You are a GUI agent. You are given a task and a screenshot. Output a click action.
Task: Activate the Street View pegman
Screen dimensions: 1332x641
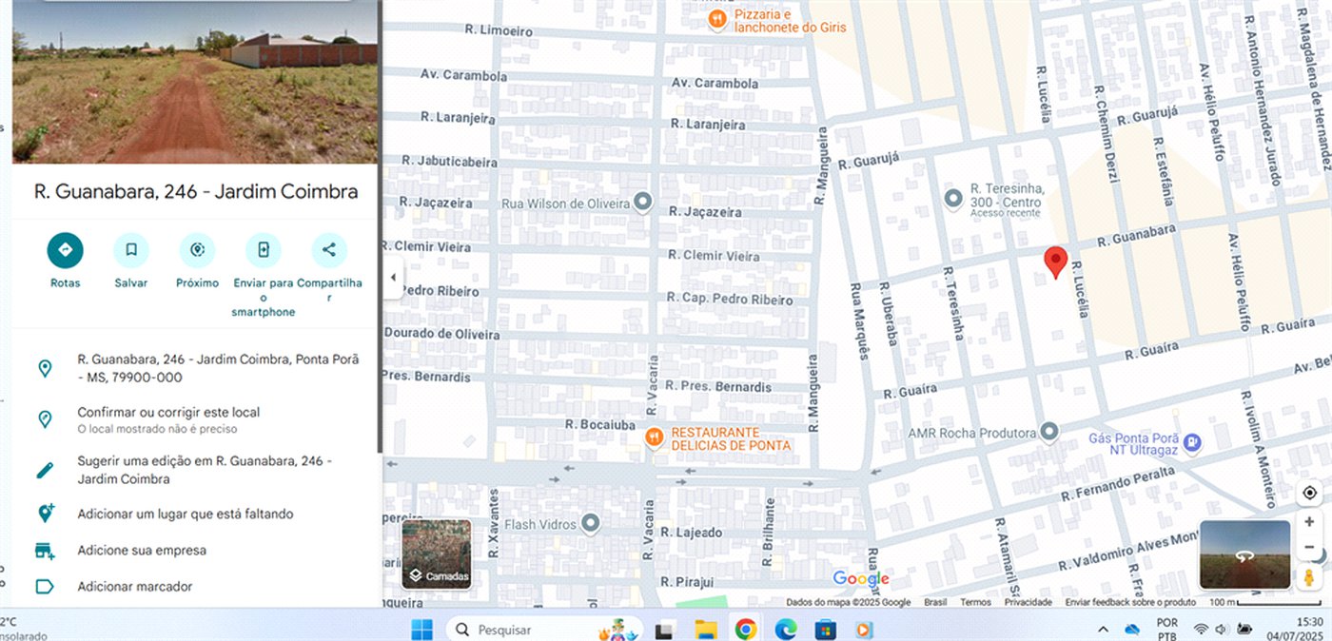pyautogui.click(x=1310, y=576)
